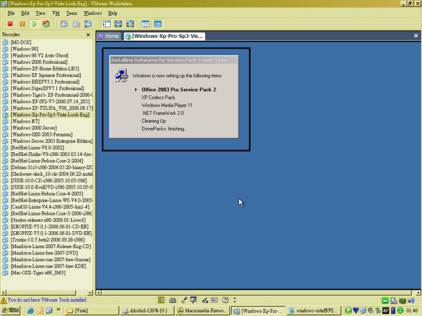Open the File menu
422x316 pixels.
[x=11, y=13]
